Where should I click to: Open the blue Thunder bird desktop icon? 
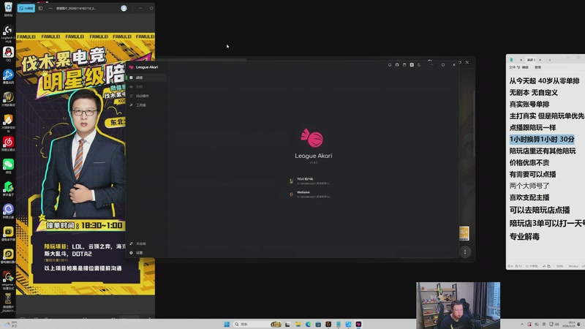pos(8,76)
